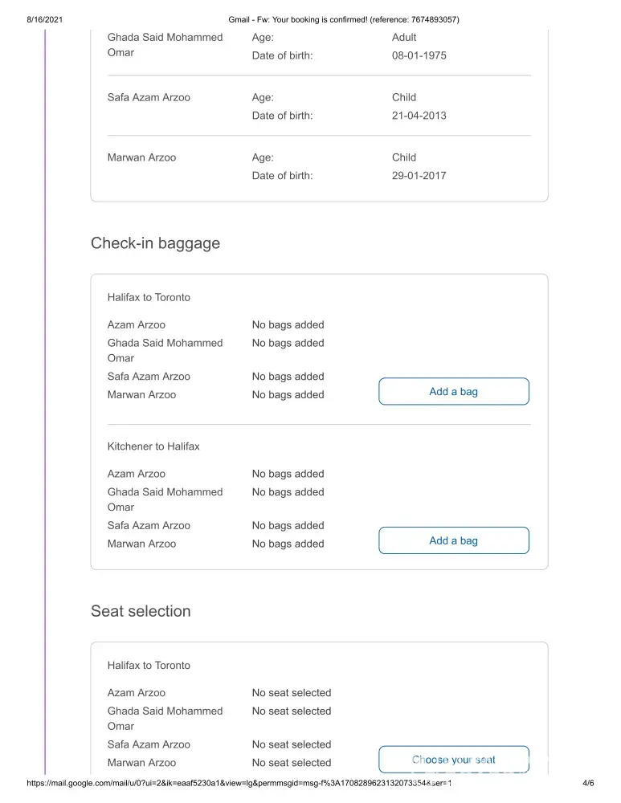This screenshot has width=621, height=803.
Task: Open the mail.google.com URL in the footer
Action: click(239, 783)
